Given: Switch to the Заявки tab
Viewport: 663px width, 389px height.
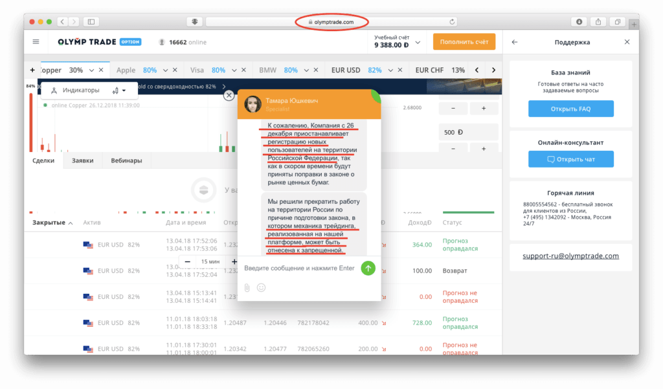Looking at the screenshot, I should pos(82,161).
